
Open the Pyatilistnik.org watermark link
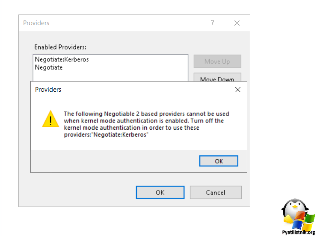tap(299, 232)
